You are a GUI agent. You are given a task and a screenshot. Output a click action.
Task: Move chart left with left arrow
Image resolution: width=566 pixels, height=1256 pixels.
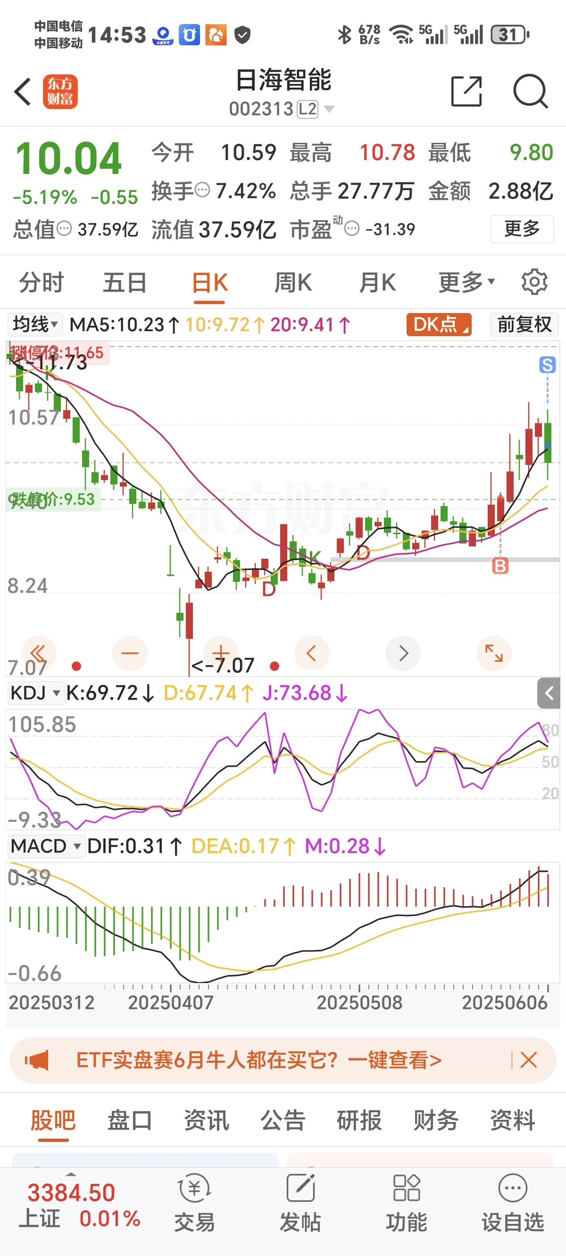click(x=312, y=653)
